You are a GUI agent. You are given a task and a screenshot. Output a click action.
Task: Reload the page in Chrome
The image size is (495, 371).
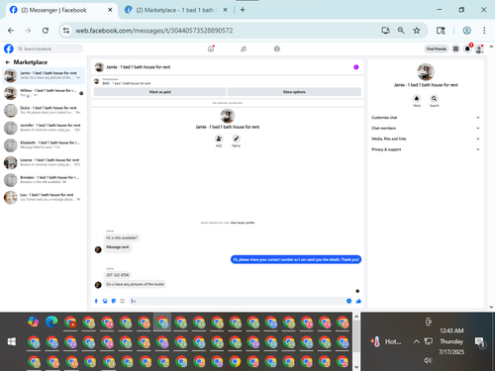click(x=46, y=31)
